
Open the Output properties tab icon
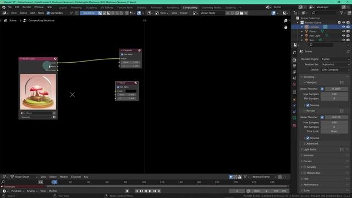pyautogui.click(x=294, y=66)
